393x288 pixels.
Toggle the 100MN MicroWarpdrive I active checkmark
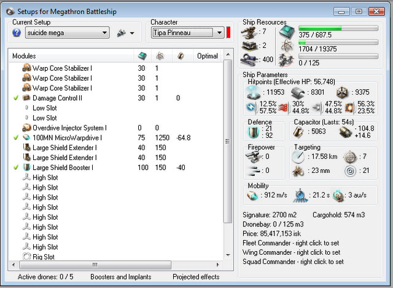pos(16,138)
